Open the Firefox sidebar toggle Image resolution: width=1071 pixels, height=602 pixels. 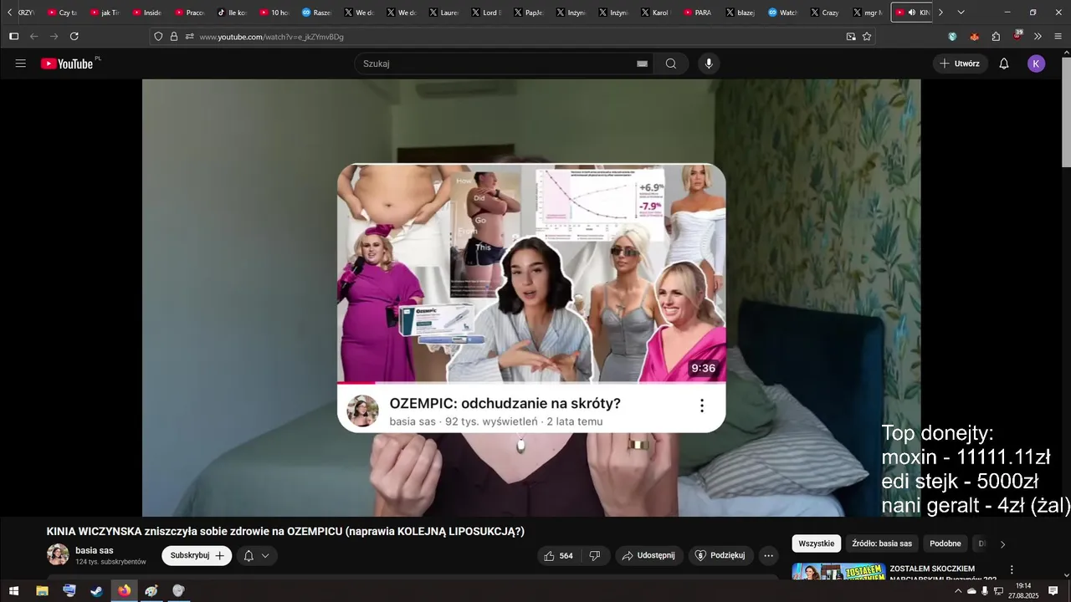point(13,37)
